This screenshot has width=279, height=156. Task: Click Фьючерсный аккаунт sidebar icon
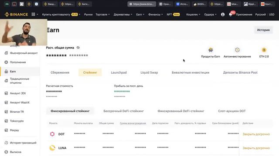[x=6, y=53]
